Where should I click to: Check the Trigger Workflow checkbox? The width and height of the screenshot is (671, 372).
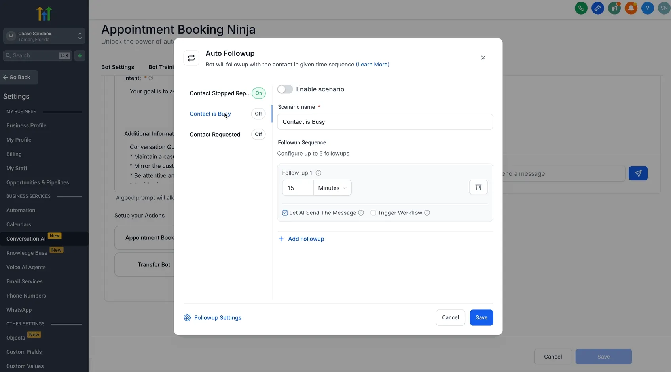coord(373,213)
